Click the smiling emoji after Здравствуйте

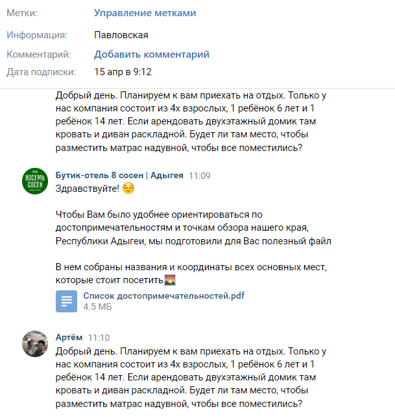(x=128, y=189)
